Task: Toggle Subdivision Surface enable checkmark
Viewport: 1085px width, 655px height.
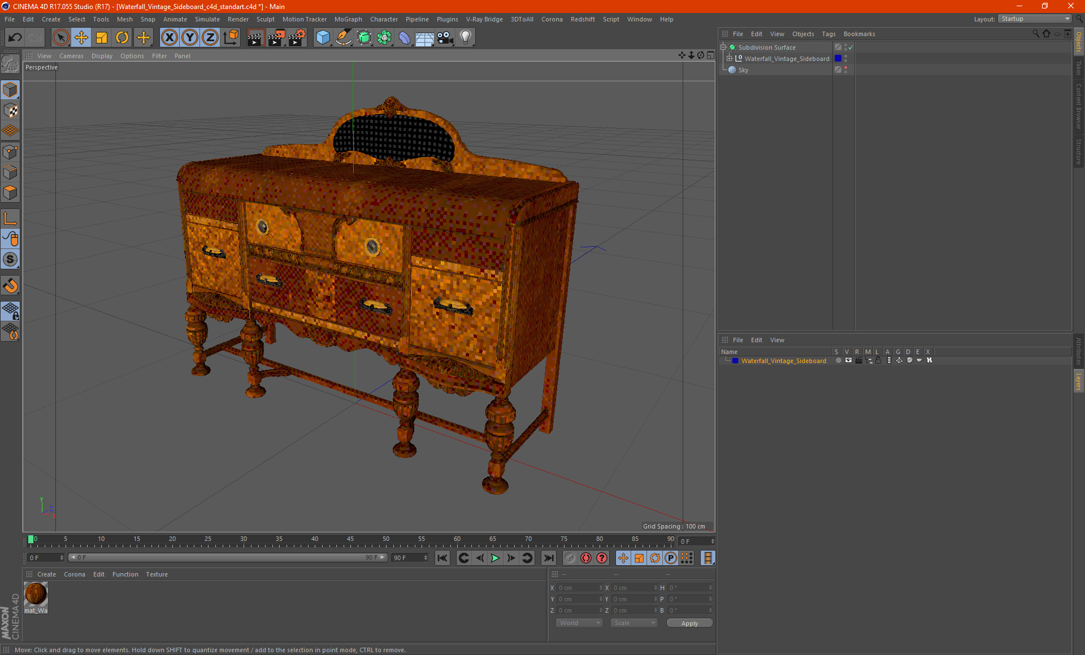Action: (850, 47)
